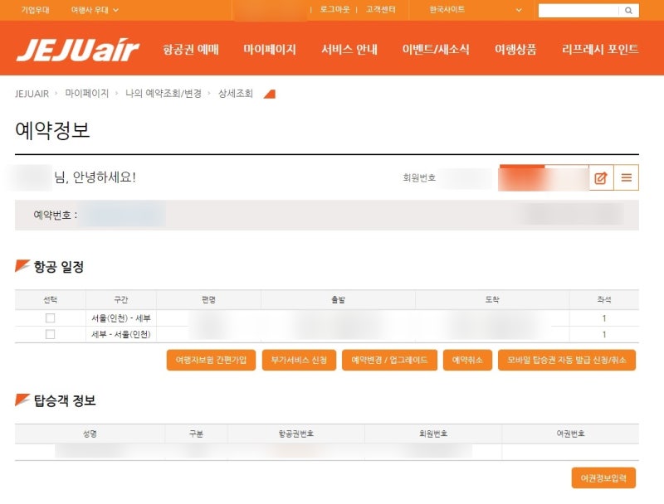This screenshot has width=664, height=504.
Task: Tick the checkbox for 세부 - 서울(인천) flight
Action: pyautogui.click(x=50, y=334)
